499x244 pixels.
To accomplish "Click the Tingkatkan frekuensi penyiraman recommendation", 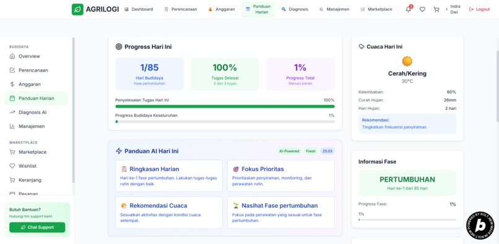I will tap(394, 127).
